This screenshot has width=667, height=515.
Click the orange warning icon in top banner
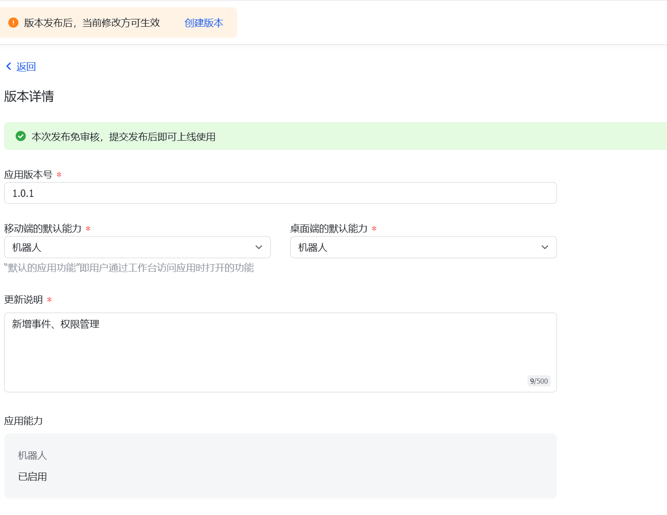tap(13, 22)
